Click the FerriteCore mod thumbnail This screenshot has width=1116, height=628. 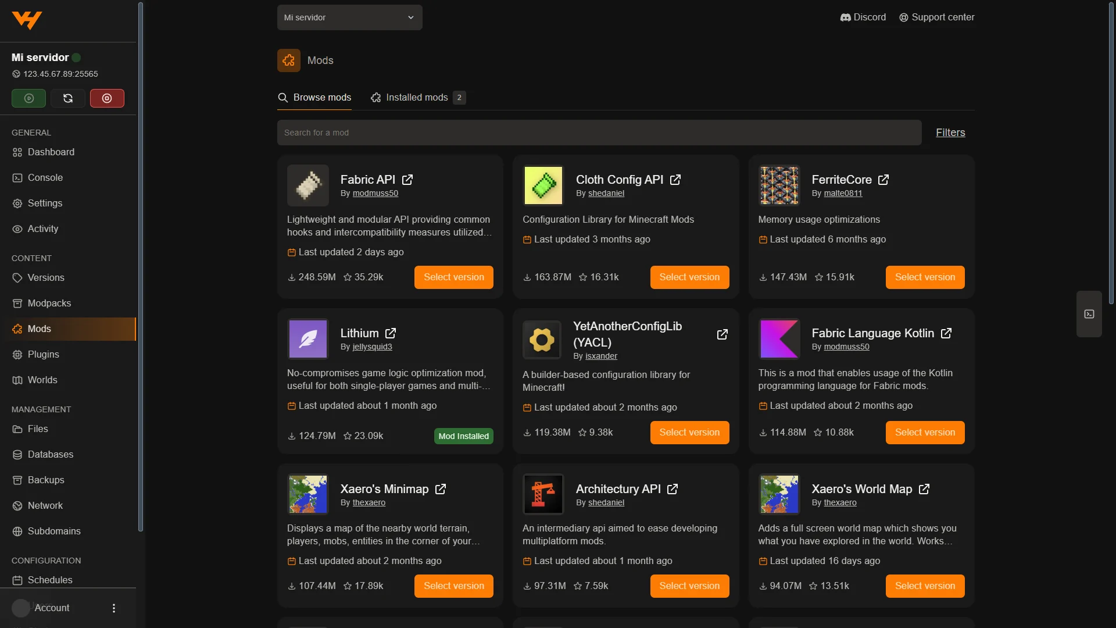[x=779, y=185]
